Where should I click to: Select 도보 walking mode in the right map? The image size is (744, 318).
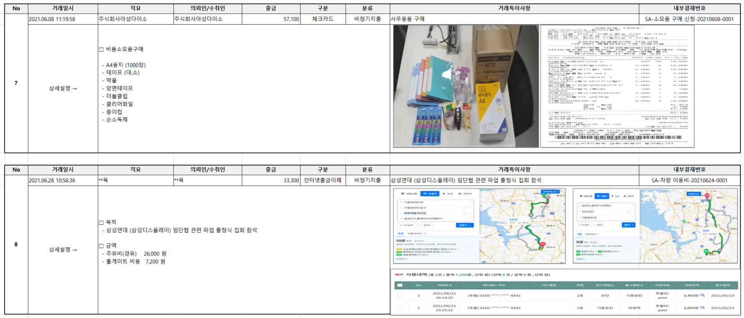[615, 196]
